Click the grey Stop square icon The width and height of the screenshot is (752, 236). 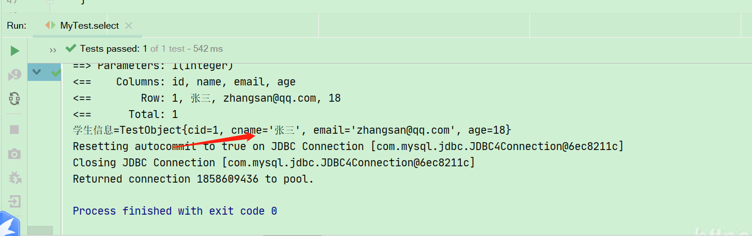click(15, 129)
